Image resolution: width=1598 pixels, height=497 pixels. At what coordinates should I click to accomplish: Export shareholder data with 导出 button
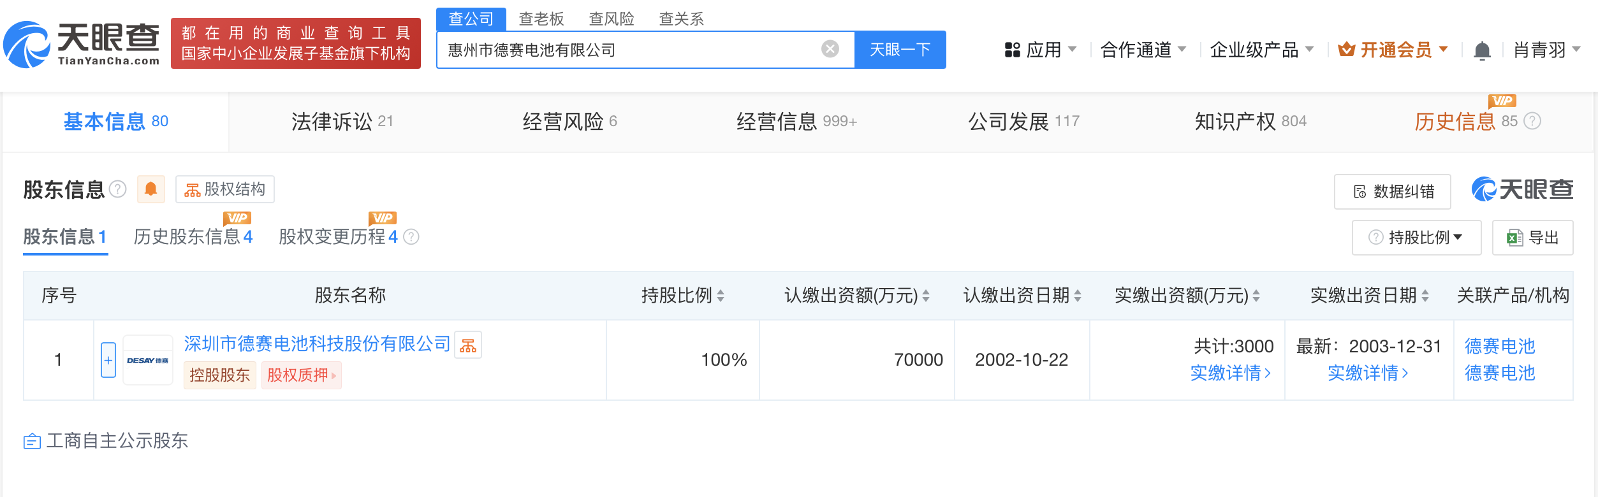(x=1532, y=238)
